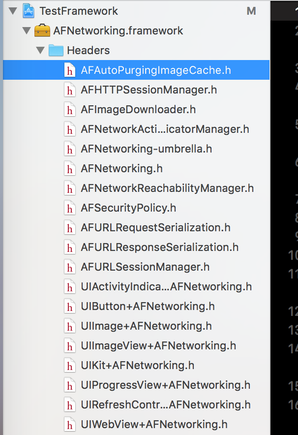Collapse the AFNetworking.framework disclosure triangle
Image resolution: width=298 pixels, height=435 pixels.
point(27,31)
